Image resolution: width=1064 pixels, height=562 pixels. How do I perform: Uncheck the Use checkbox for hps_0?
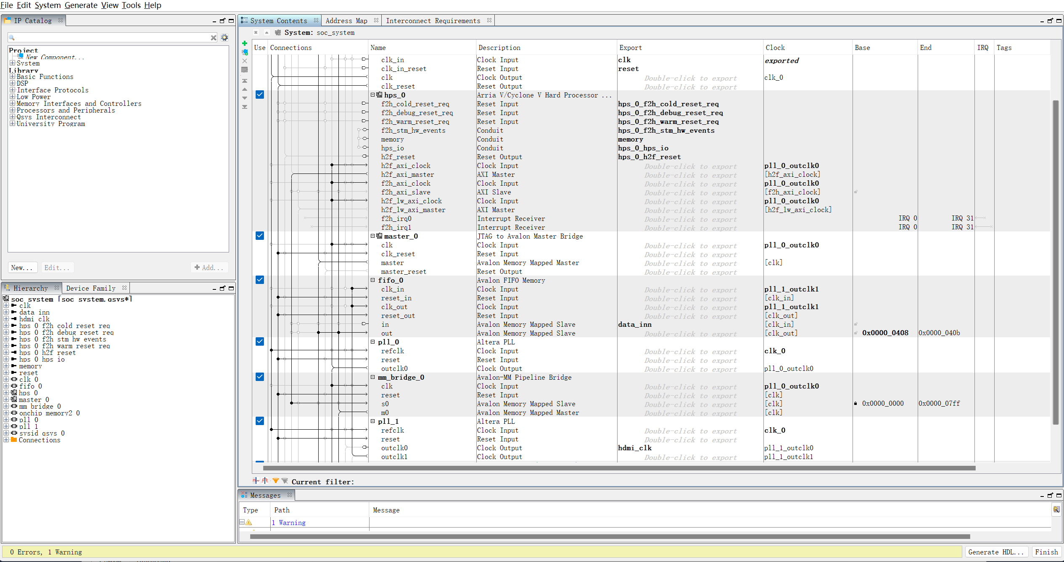[x=260, y=95]
